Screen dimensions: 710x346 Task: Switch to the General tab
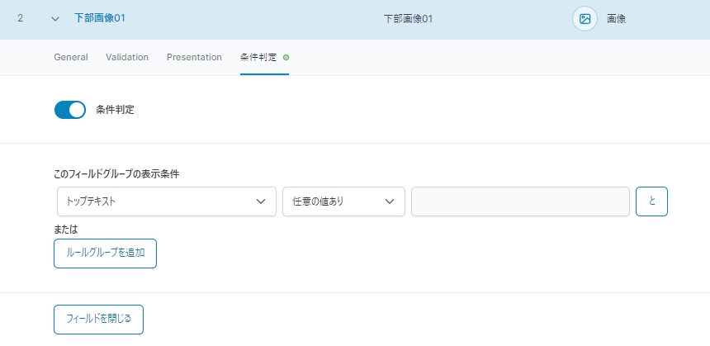coord(71,57)
